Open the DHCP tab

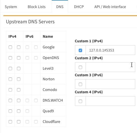pos(79,7)
